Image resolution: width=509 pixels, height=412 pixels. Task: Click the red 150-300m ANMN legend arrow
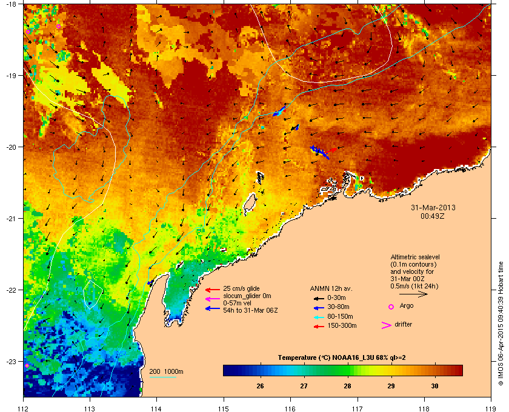(319, 327)
